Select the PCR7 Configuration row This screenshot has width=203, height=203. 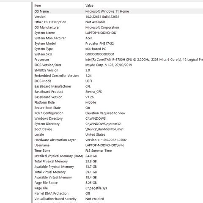118,113
